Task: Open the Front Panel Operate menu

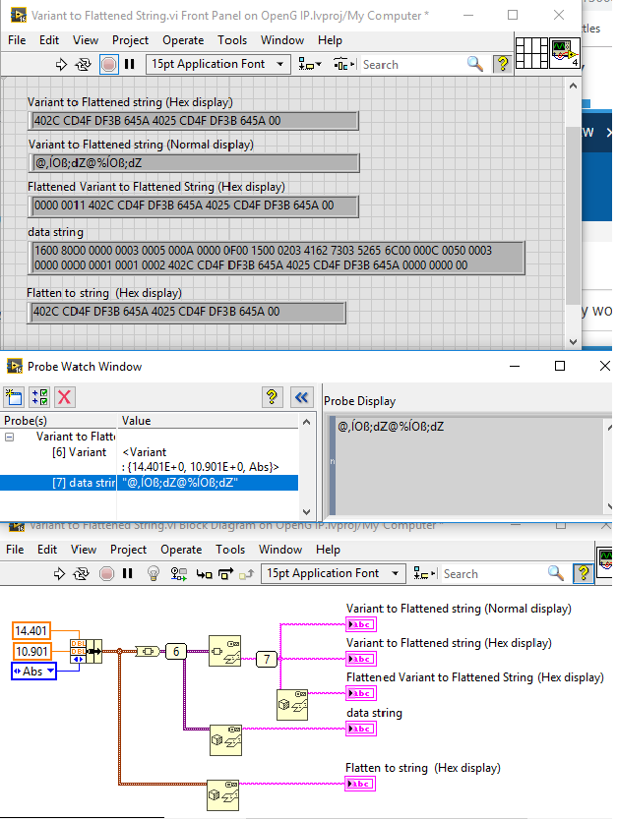Action: tap(183, 40)
